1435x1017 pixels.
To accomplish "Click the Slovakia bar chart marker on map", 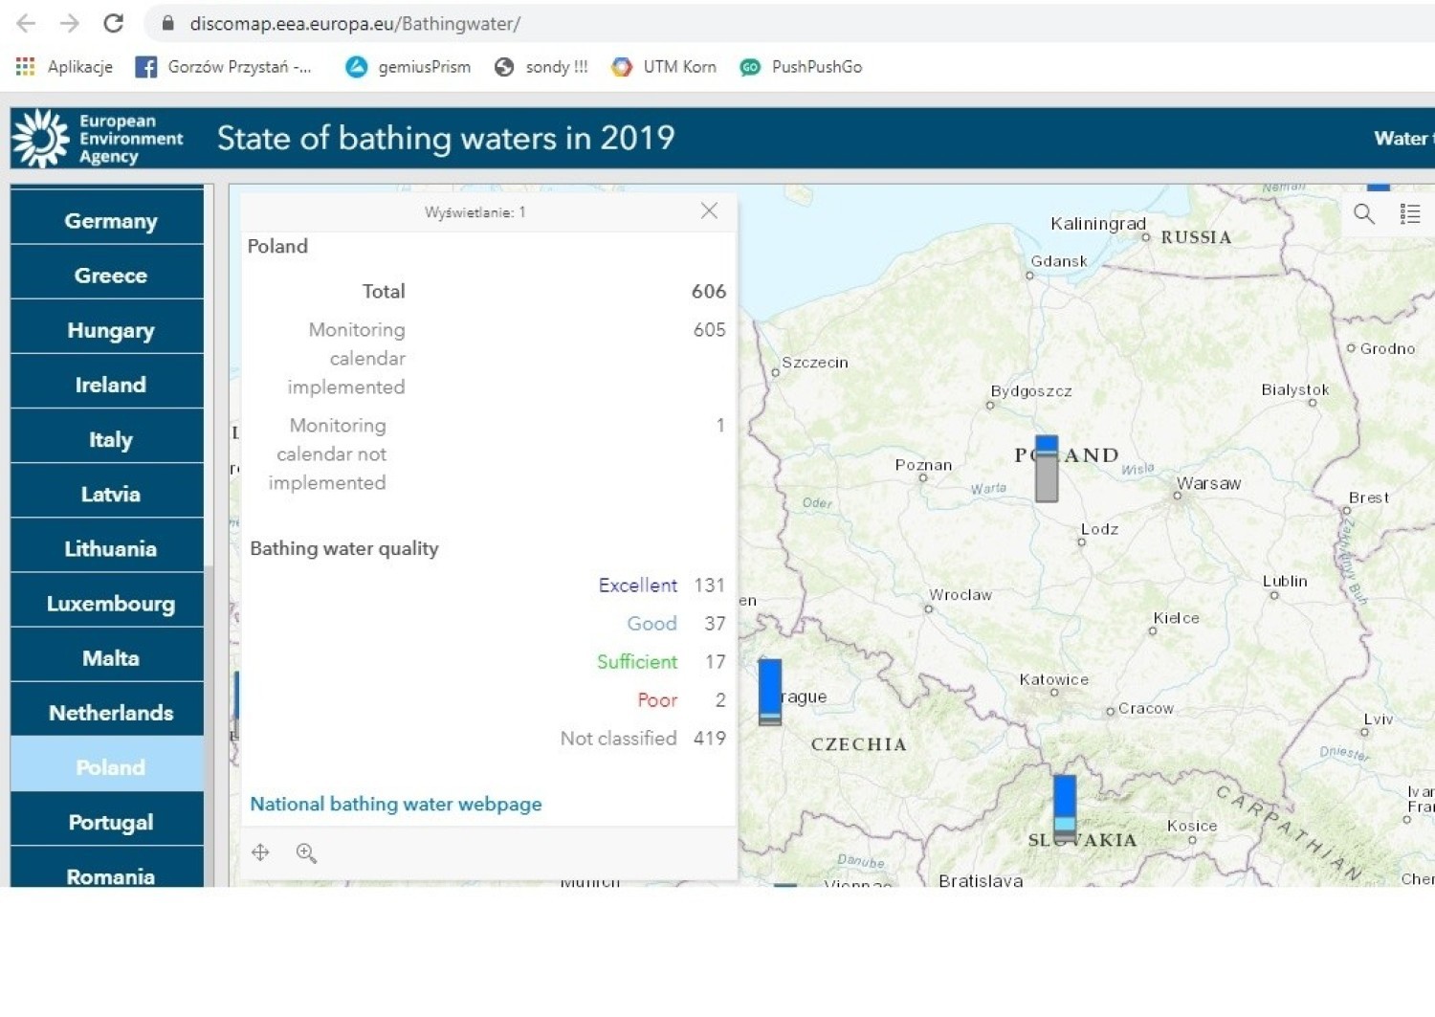I will point(1065,807).
